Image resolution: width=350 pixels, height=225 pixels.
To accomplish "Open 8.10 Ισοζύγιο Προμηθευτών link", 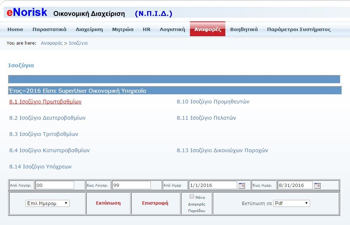I will [213, 102].
